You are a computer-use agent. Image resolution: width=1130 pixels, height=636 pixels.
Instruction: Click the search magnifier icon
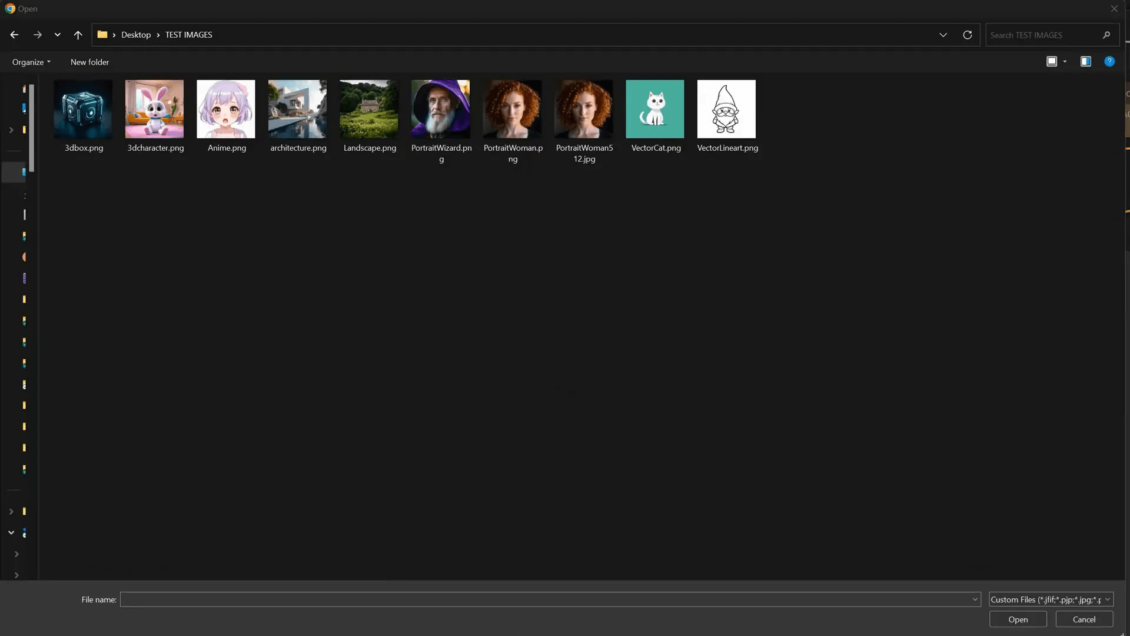pos(1106,35)
